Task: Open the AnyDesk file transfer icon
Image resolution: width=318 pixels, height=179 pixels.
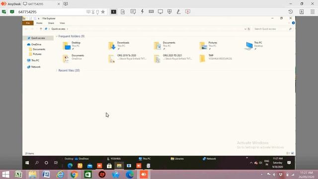Action: 123,12
